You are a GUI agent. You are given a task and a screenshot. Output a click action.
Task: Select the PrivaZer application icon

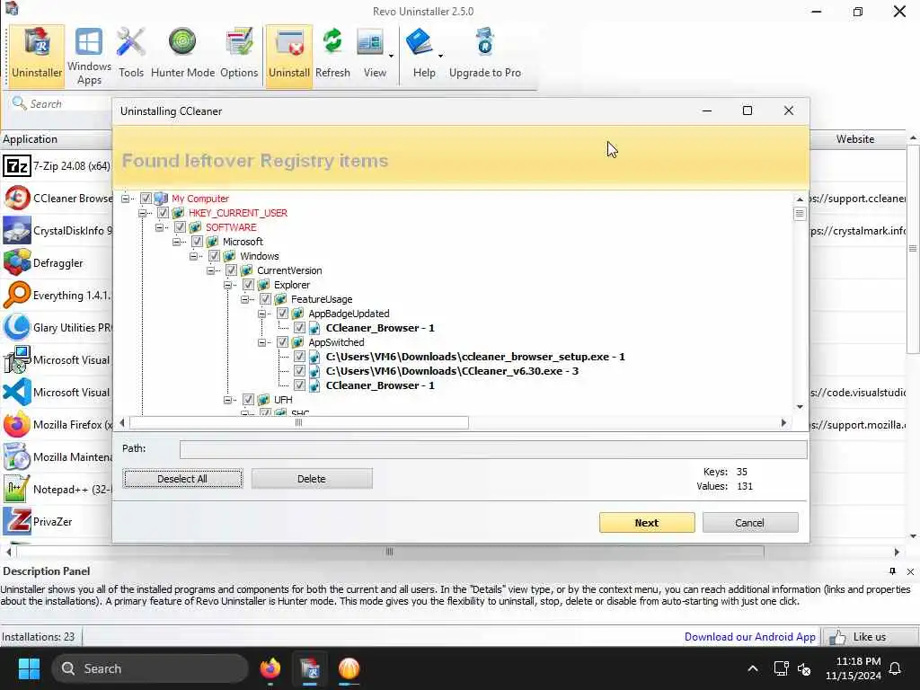(16, 521)
